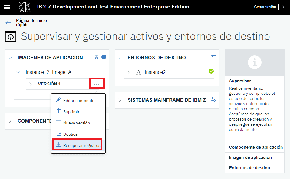Open the hamburger navigation menu

pyautogui.click(x=7, y=7)
